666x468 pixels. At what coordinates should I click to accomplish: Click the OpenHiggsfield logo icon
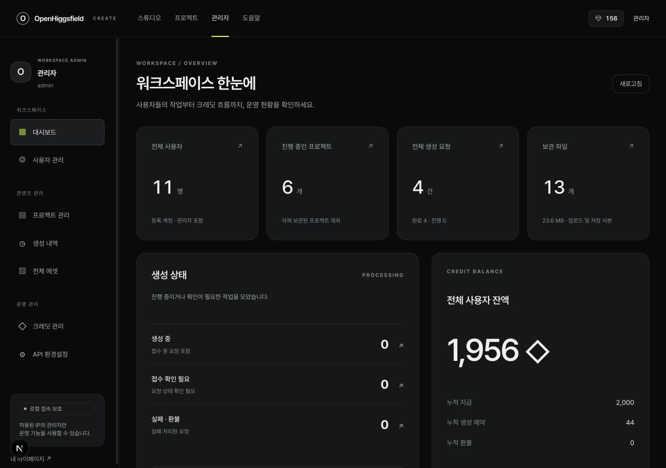click(23, 19)
